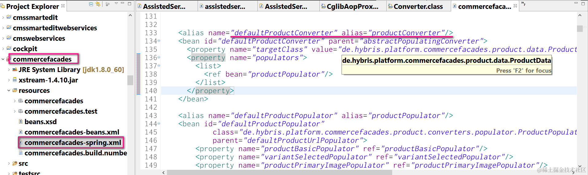This screenshot has height=175, width=588.
Task: Close the Project Explorer view
Action: [63, 6]
